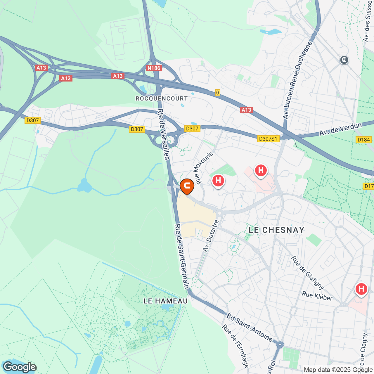374x374 pixels.
Task: Select the Rocquencourt town label
Action: click(162, 99)
